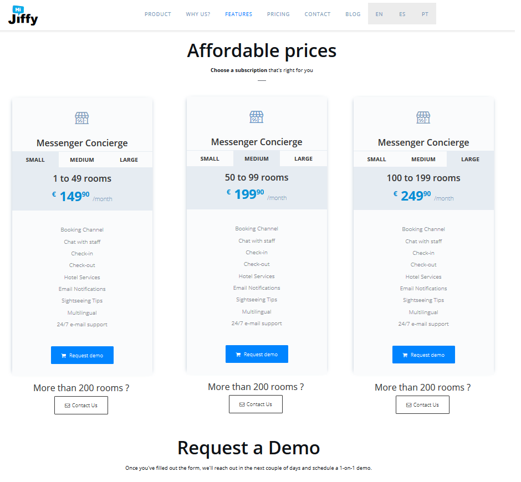Click the store icon on the right pricing card
Screen dimensions: 521x482
tap(423, 117)
